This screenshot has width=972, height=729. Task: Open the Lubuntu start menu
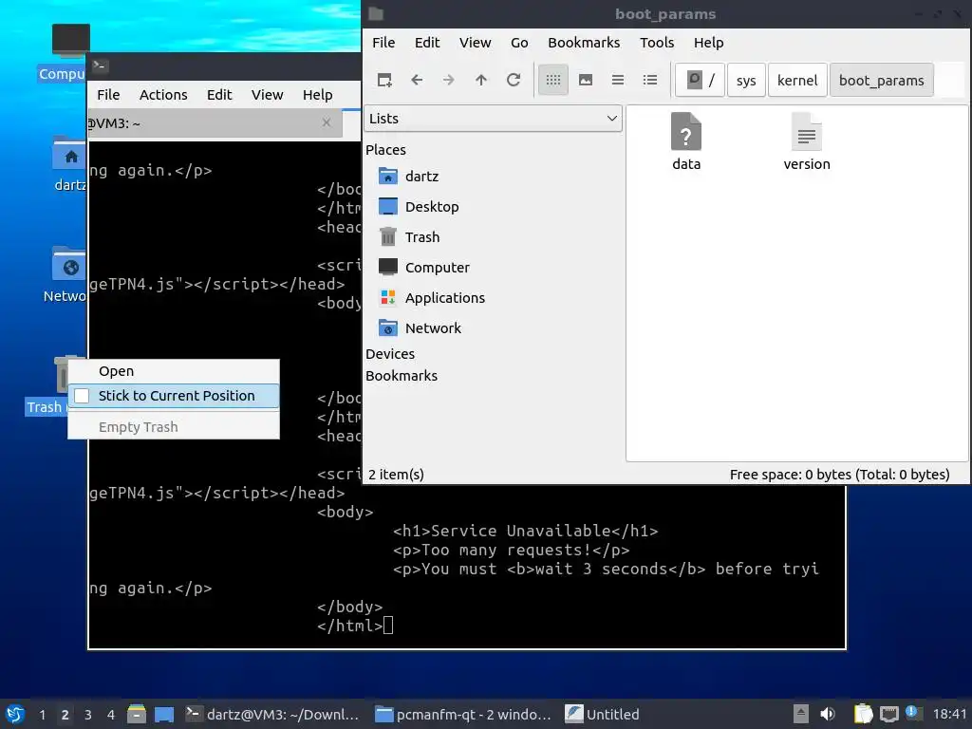click(15, 714)
